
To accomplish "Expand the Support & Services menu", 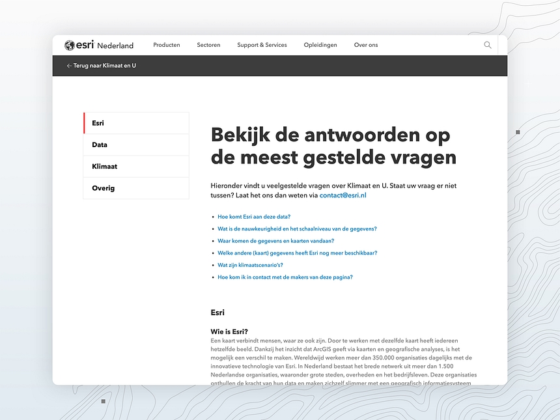I will click(x=262, y=45).
